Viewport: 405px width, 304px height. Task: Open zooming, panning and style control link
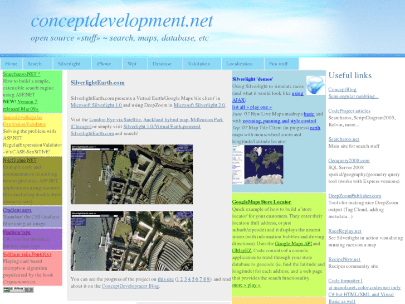coord(279,121)
